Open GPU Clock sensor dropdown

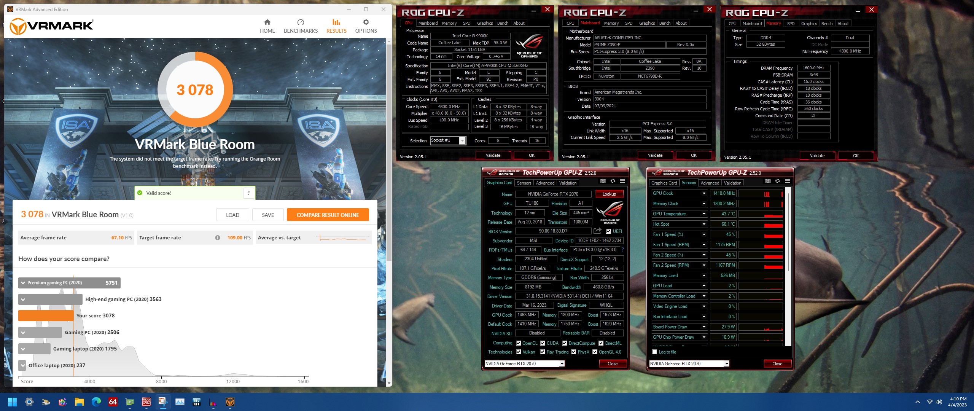click(x=704, y=193)
